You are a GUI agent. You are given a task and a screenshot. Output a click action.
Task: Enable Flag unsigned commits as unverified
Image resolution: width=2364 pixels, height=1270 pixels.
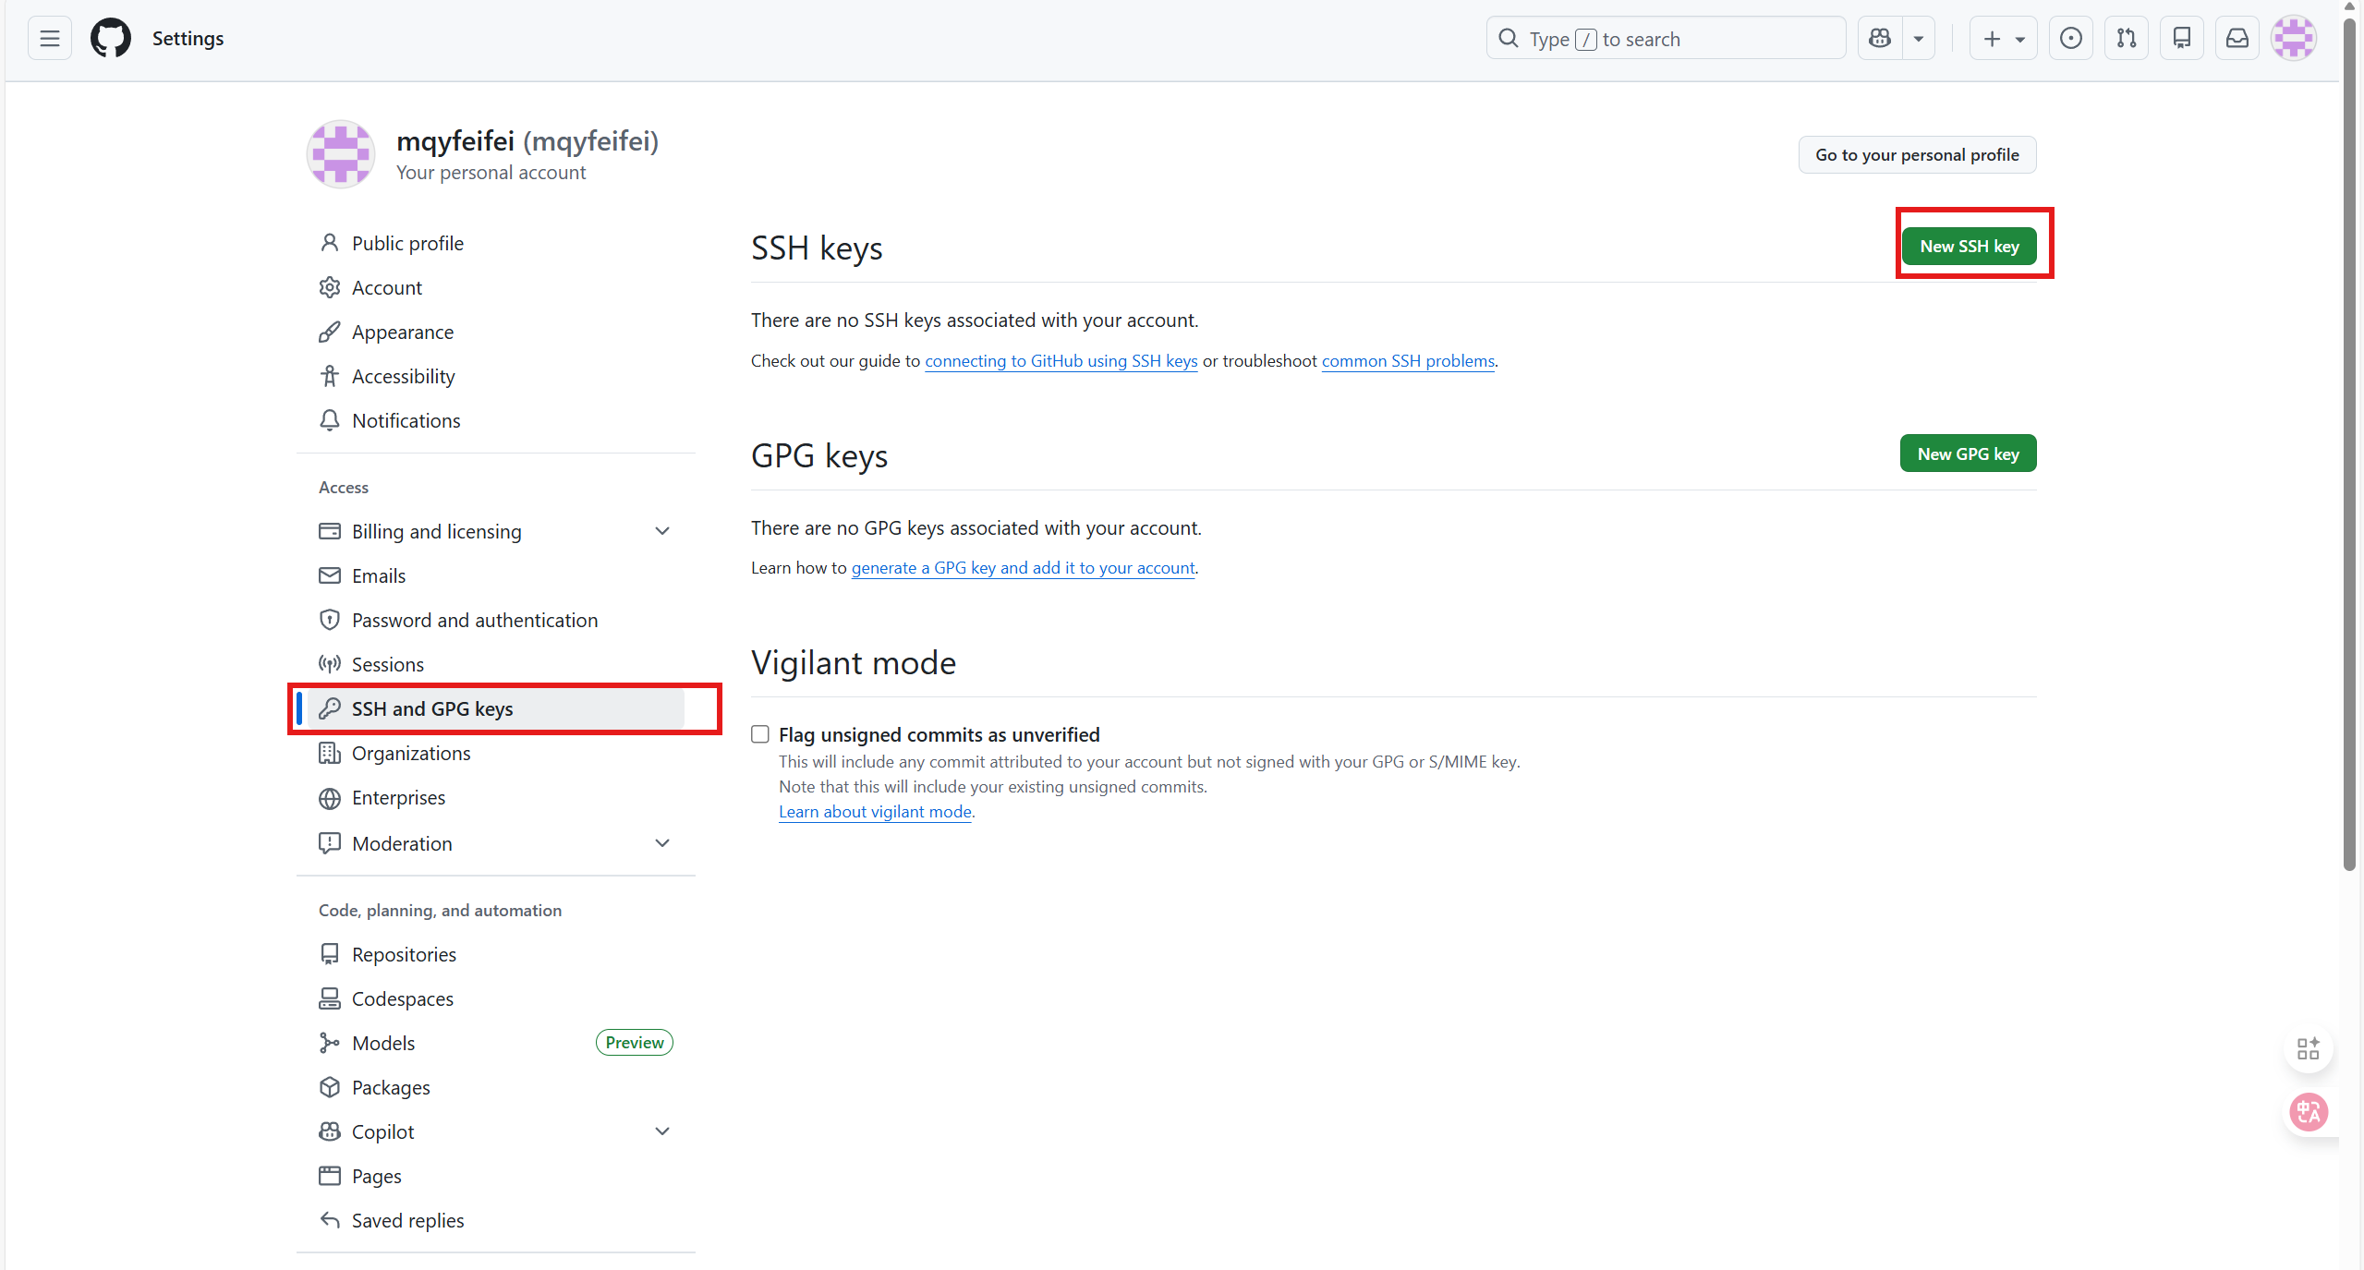(x=760, y=734)
